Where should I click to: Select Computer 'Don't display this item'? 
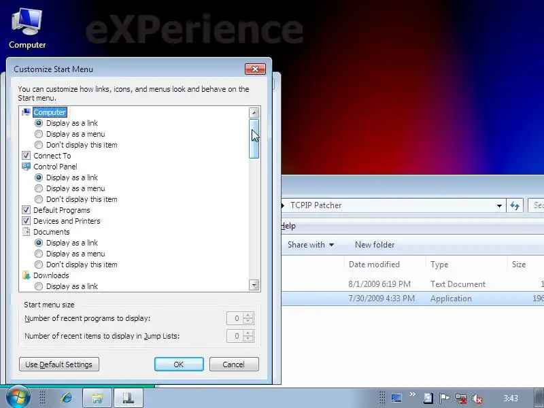pos(39,145)
